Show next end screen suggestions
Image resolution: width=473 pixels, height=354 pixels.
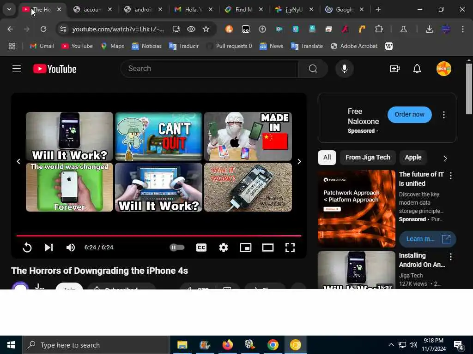(x=299, y=162)
